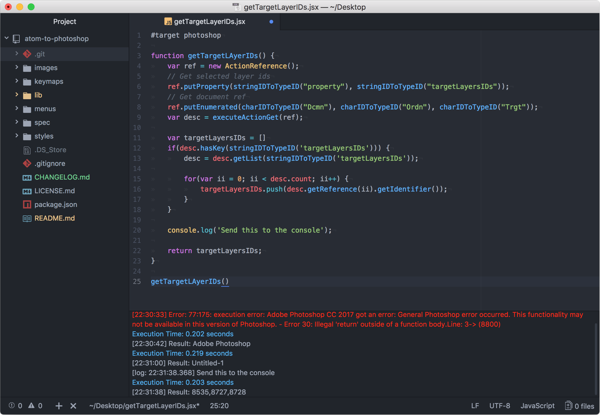The width and height of the screenshot is (600, 415).
Task: Click line number 25 in gutter
Action: pos(137,282)
